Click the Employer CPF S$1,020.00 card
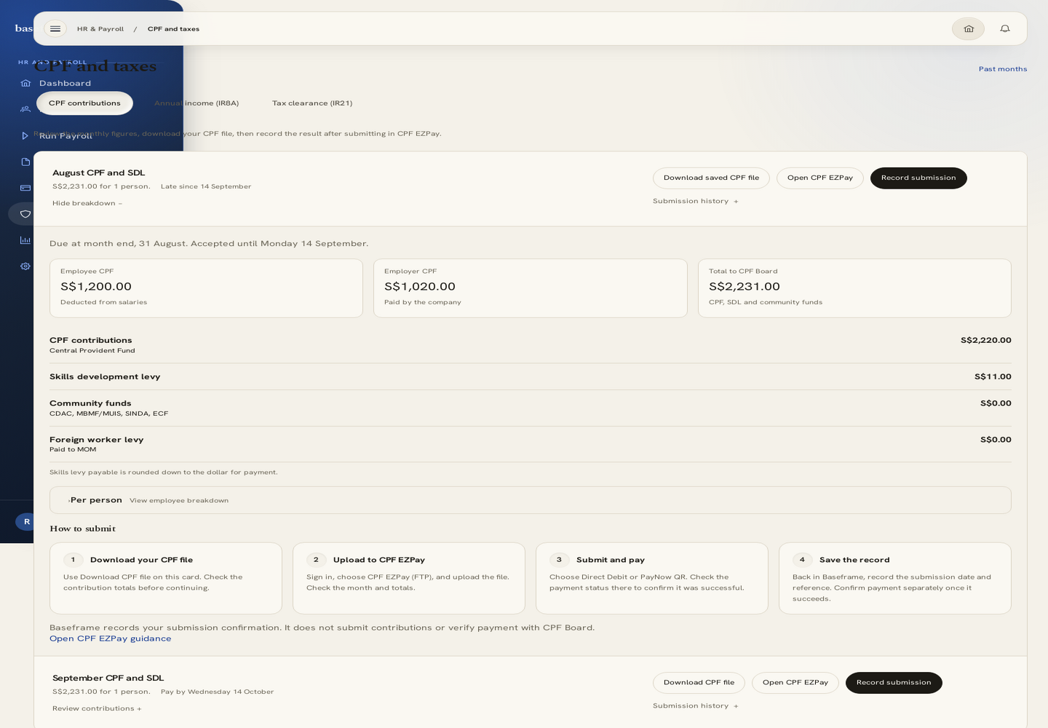 [x=531, y=288]
